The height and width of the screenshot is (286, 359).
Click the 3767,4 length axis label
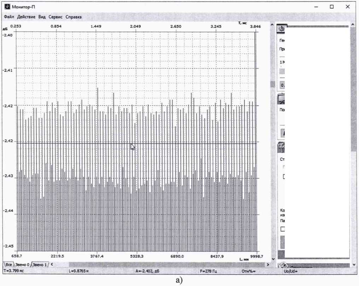coord(97,256)
